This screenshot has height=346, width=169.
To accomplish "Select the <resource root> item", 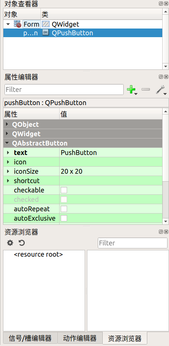I will [38, 254].
